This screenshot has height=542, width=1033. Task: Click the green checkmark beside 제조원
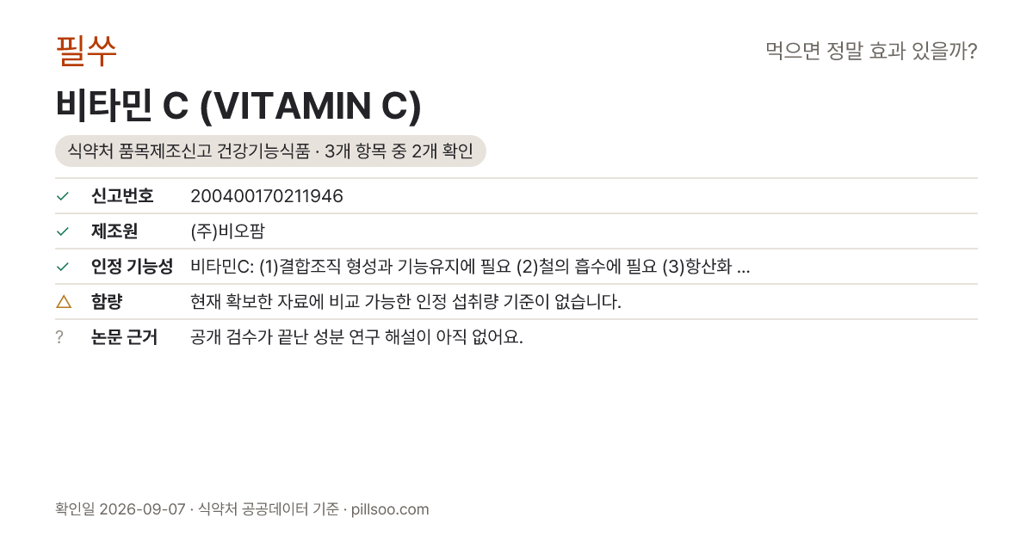[62, 231]
